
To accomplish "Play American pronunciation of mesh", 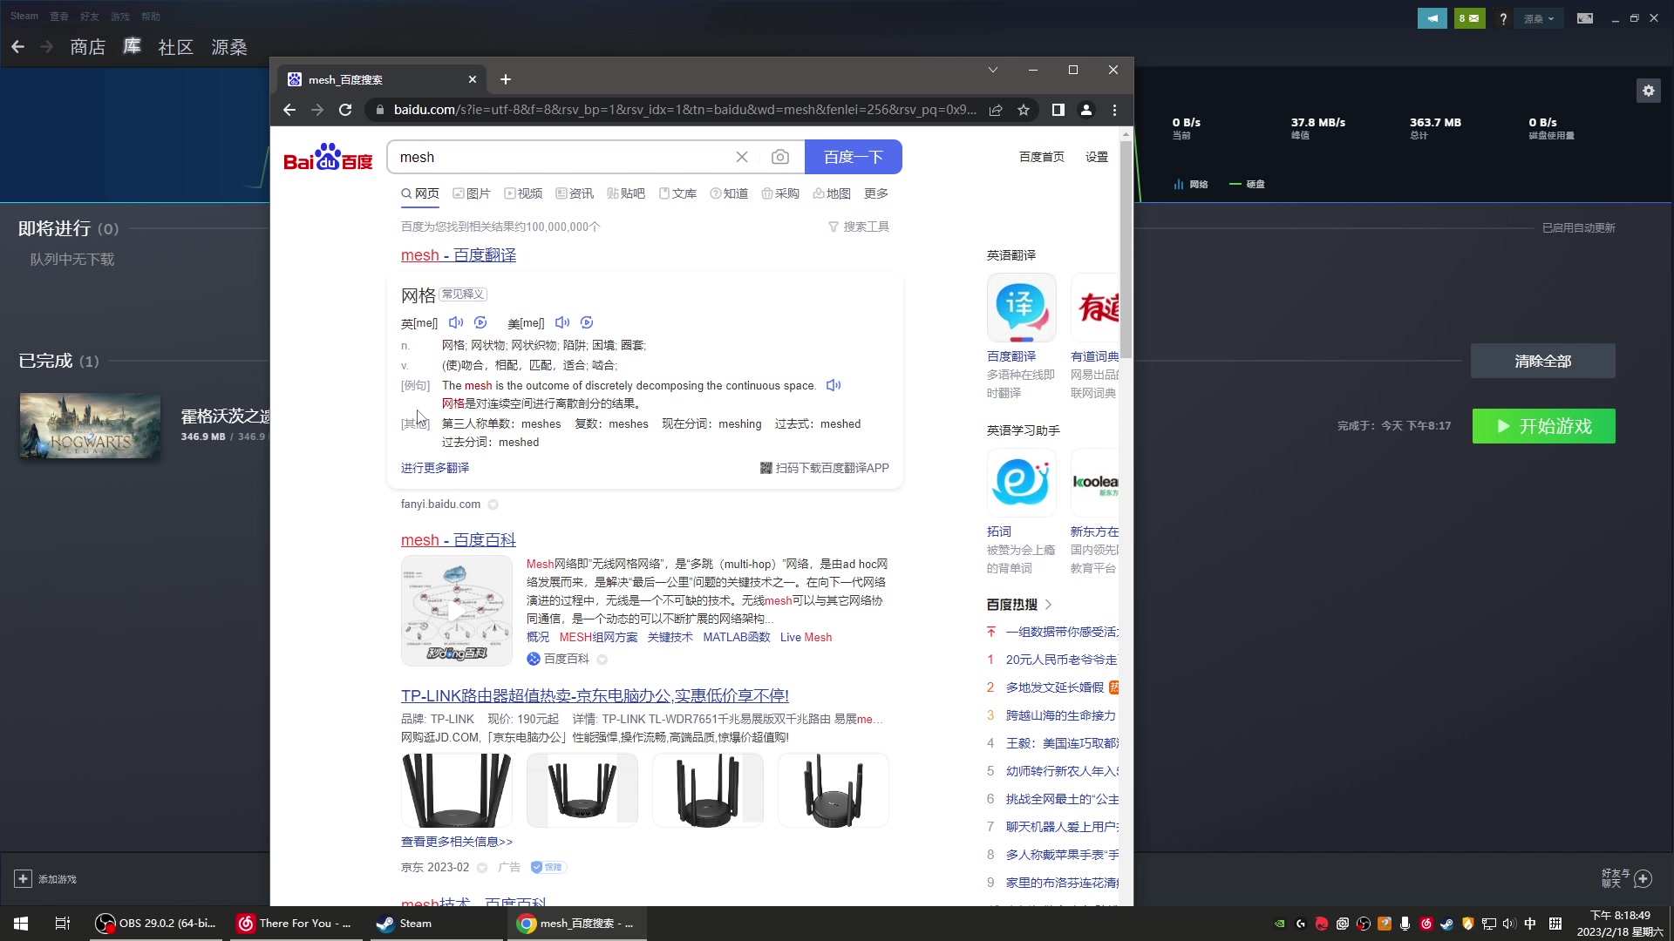I will coord(562,322).
